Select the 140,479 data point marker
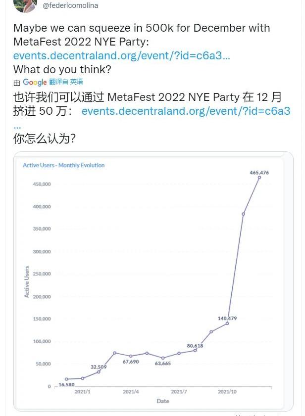Screen dimensions: 305x416 tap(227, 323)
